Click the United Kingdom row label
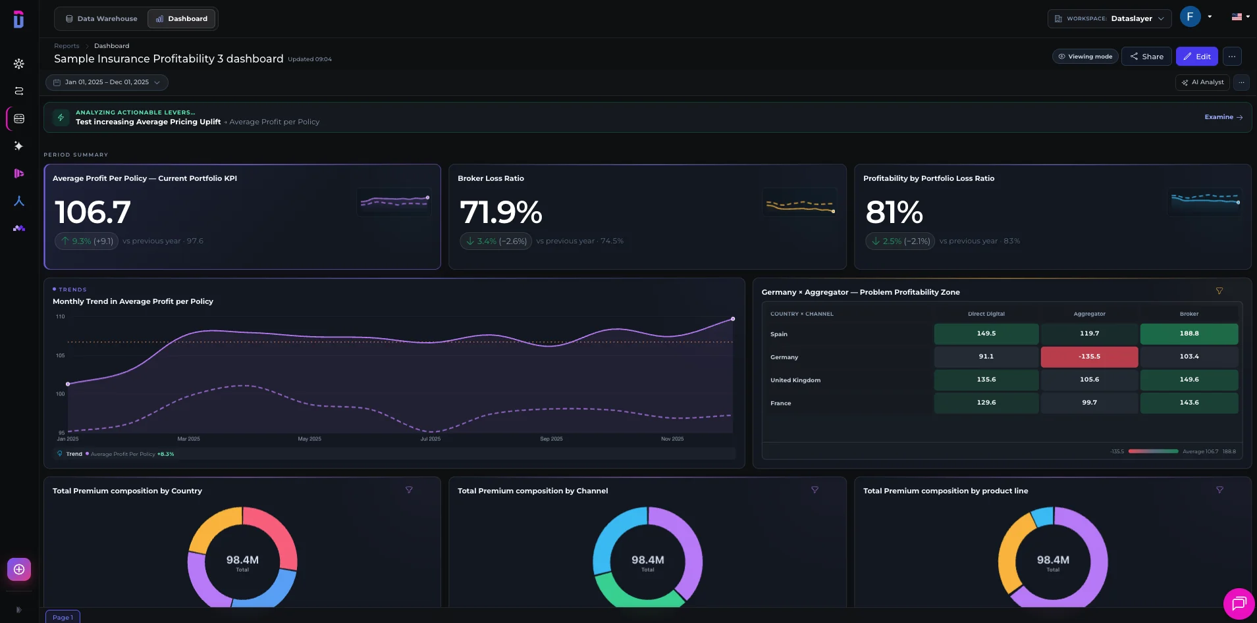 (x=795, y=380)
